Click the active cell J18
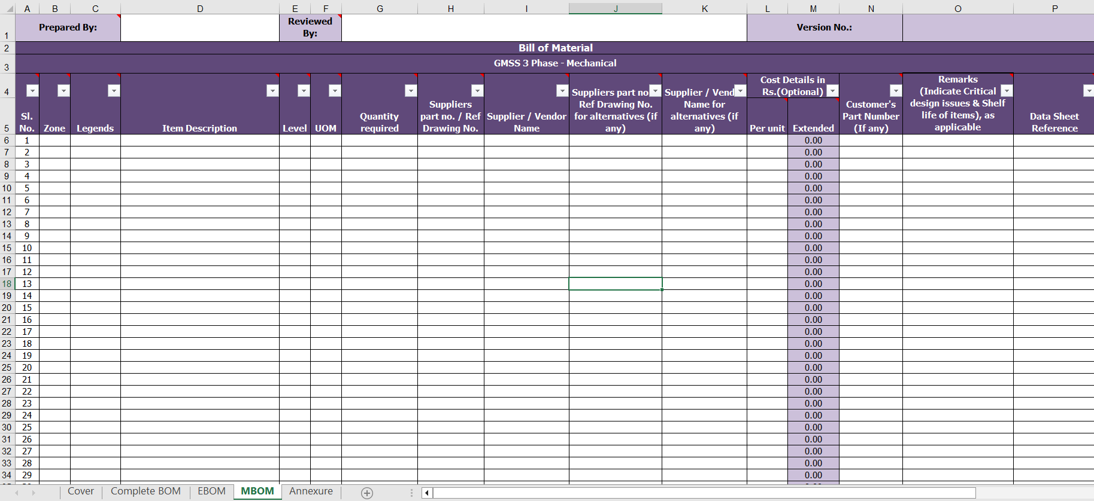This screenshot has height=501, width=1094. tap(616, 284)
